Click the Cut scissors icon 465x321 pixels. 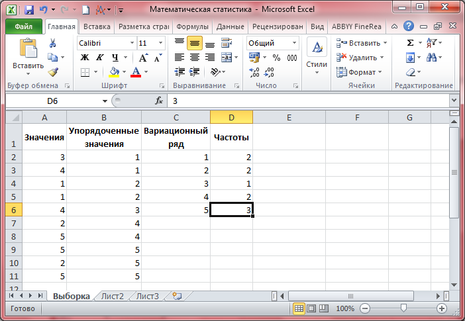point(53,43)
